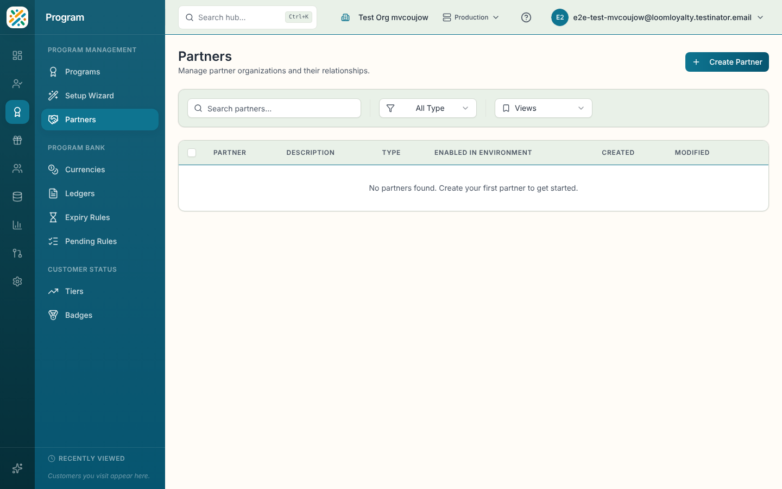Screen dimensions: 782x489
Task: Open the Production environment dropdown
Action: [471, 17]
